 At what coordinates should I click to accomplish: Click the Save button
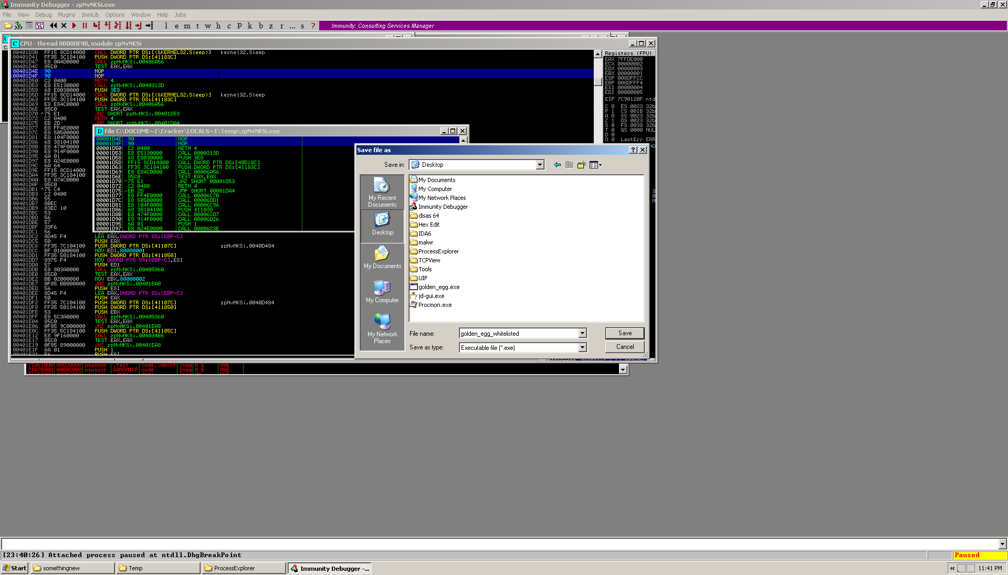click(x=625, y=333)
